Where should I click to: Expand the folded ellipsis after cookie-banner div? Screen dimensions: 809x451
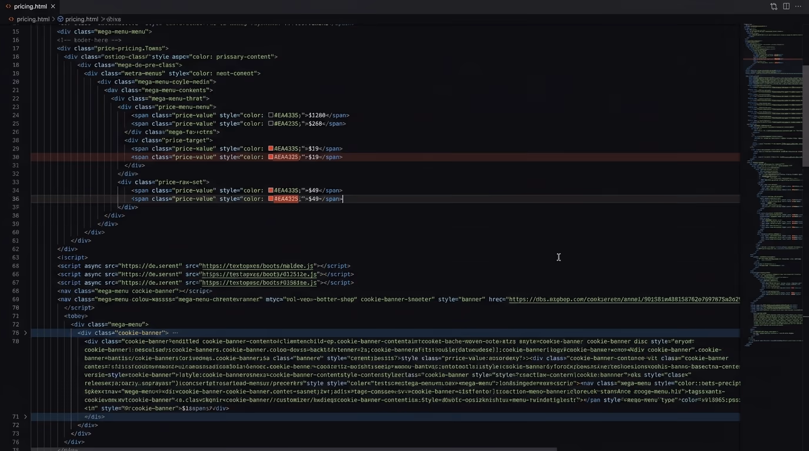coord(175,333)
